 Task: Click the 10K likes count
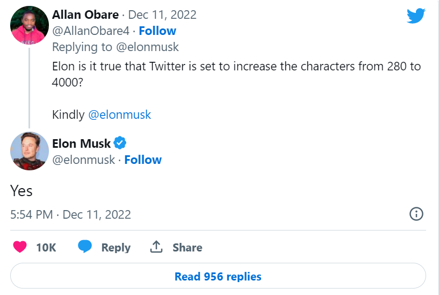46,248
